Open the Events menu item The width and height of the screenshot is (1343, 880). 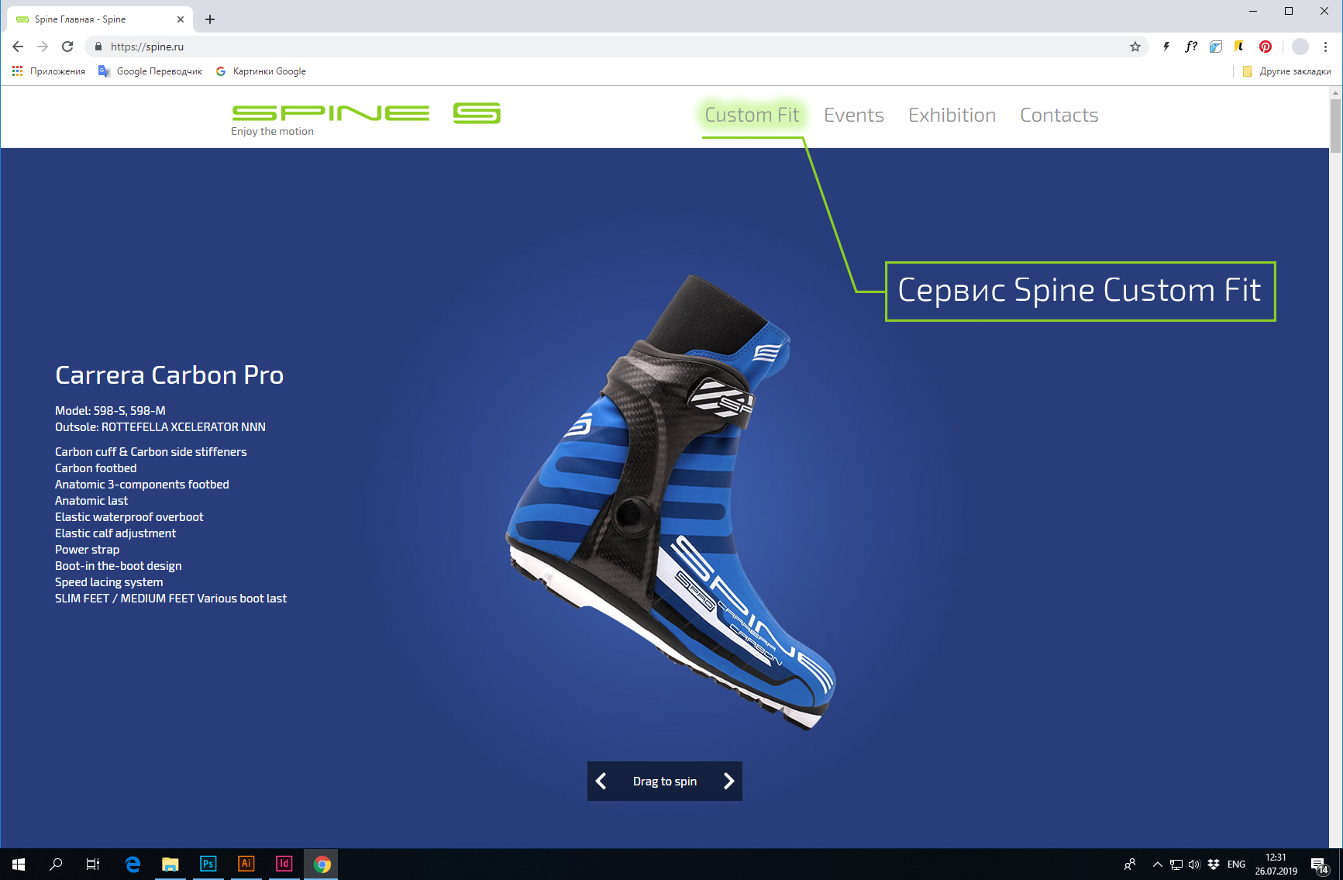coord(854,115)
